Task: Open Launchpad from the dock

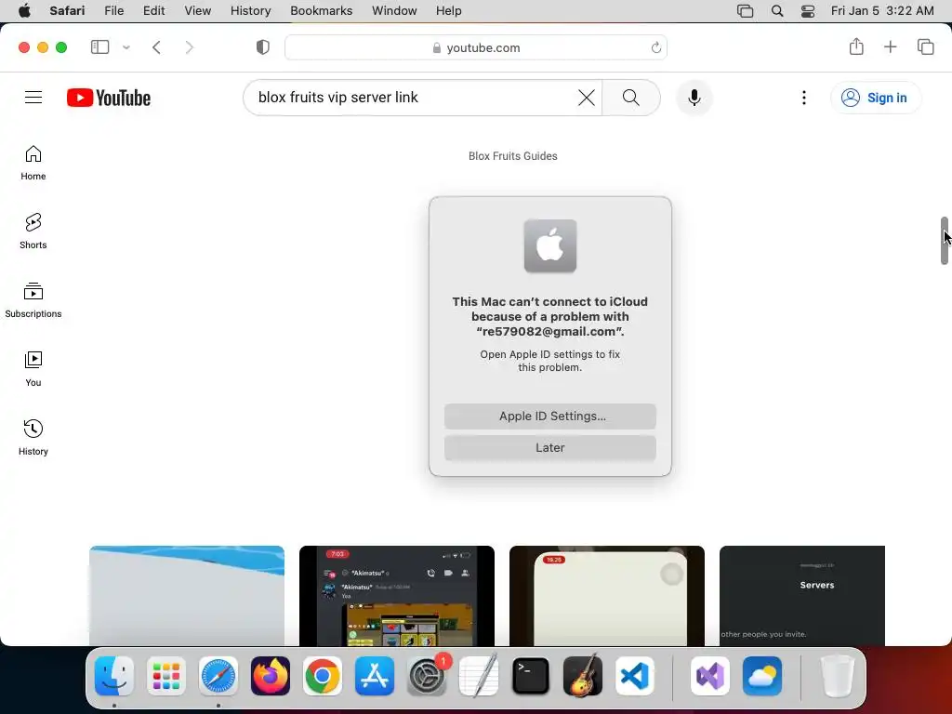Action: coord(166,676)
